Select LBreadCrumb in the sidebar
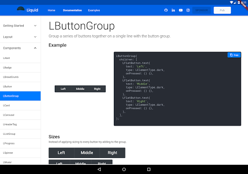This screenshot has width=248, height=174. 20,77
